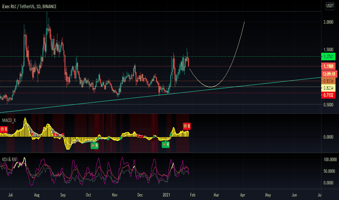Click the Nov label on time axis
This screenshot has width=339, height=200.
coord(115,195)
